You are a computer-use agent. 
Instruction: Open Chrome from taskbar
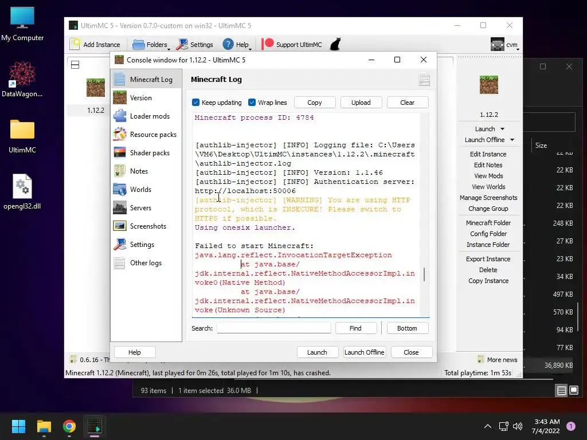[x=69, y=426]
